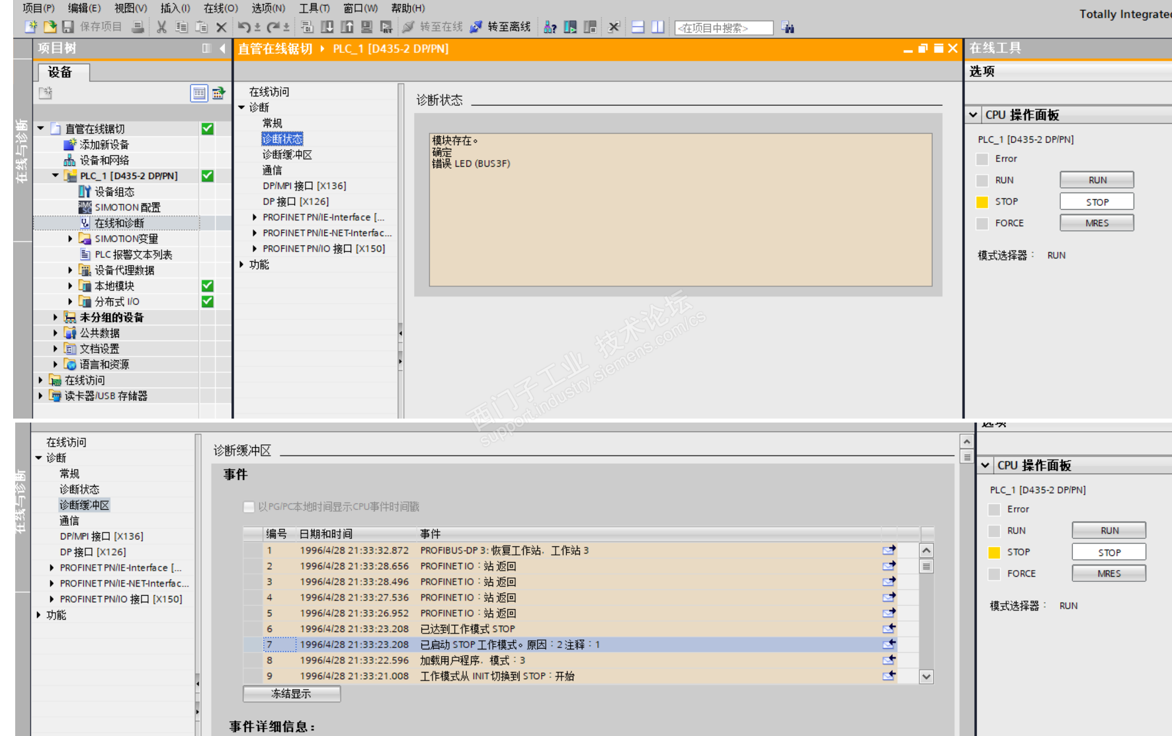Image resolution: width=1172 pixels, height=736 pixels.
Task: Expand the SIMOTION变量 folder
Action: click(x=71, y=239)
